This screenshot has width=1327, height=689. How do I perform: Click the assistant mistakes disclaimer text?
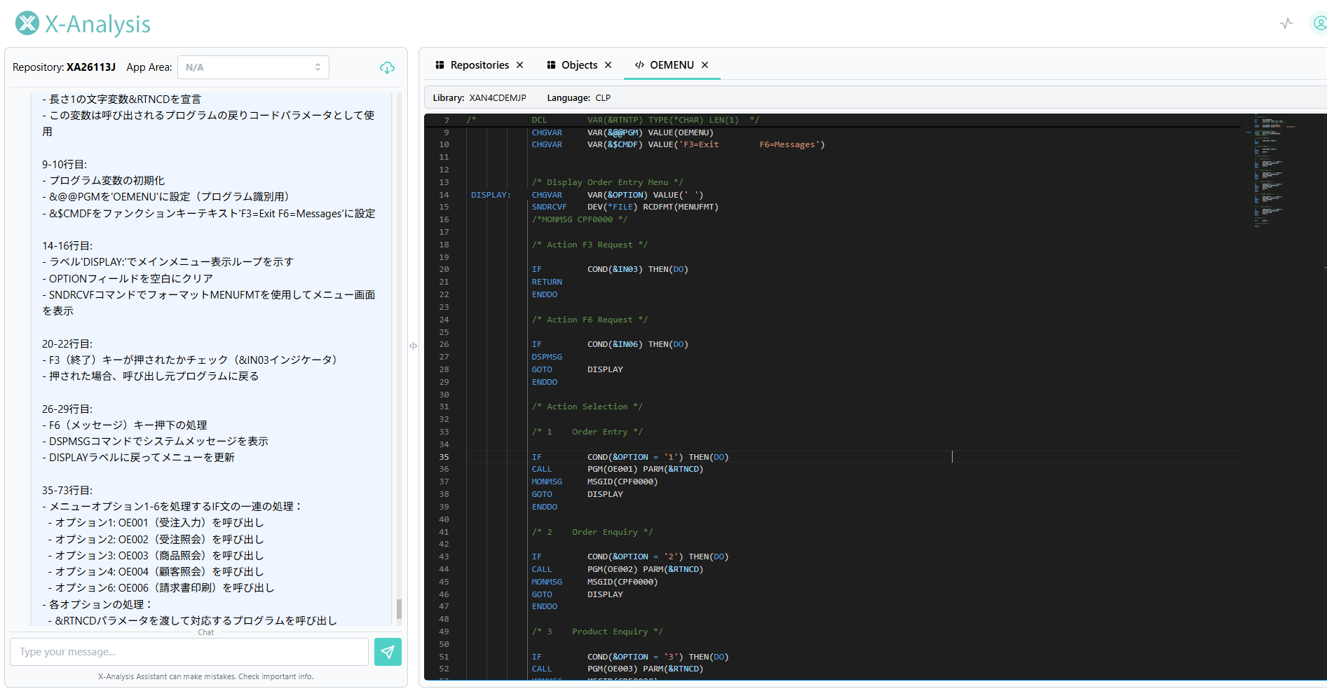(206, 676)
